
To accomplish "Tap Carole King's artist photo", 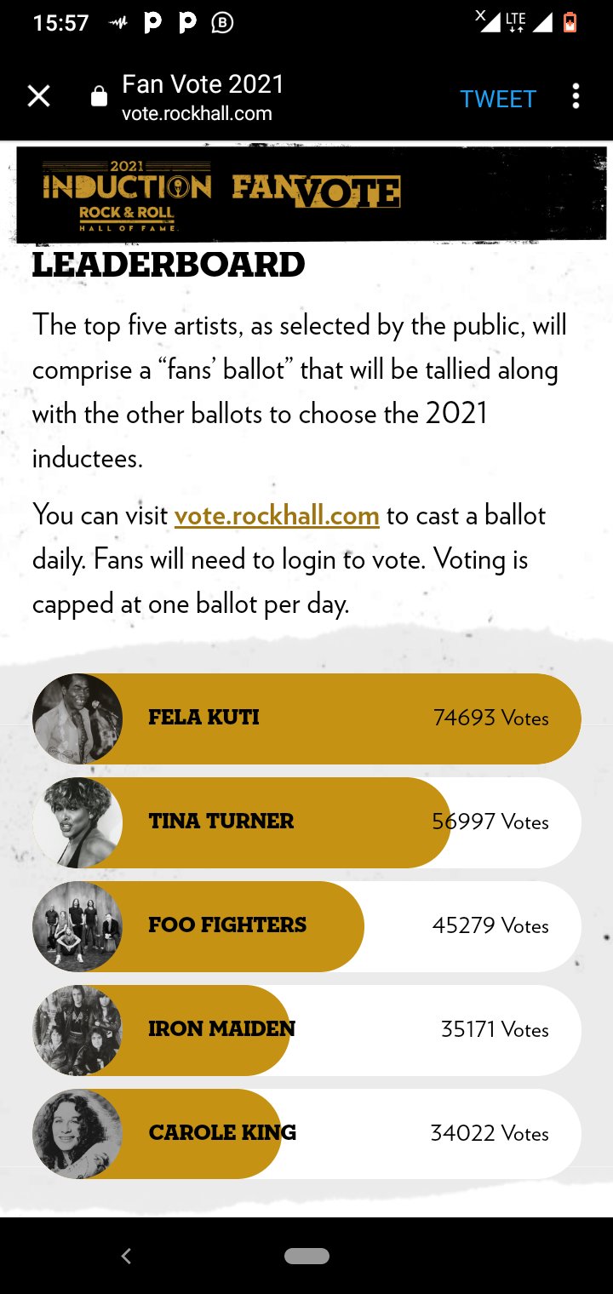I will pos(77,1134).
